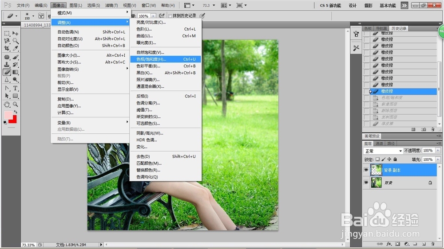
Task: Swap foreground and background colors
Action: [x=16, y=112]
